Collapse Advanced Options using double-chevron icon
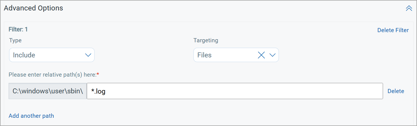The image size is (417, 126). (409, 9)
